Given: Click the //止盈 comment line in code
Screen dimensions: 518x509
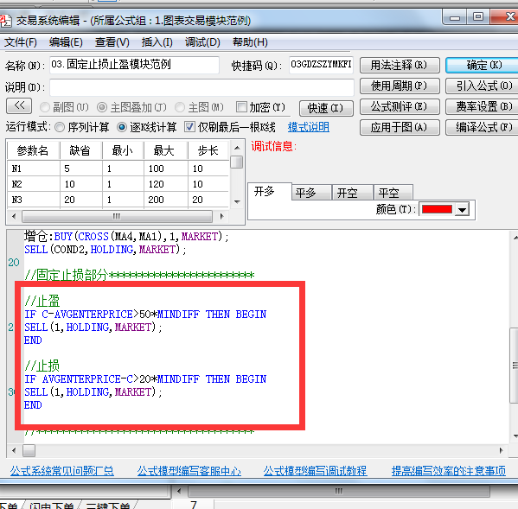Looking at the screenshot, I should 42,301.
